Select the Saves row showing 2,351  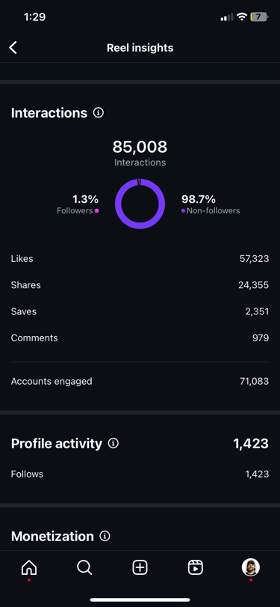(140, 311)
